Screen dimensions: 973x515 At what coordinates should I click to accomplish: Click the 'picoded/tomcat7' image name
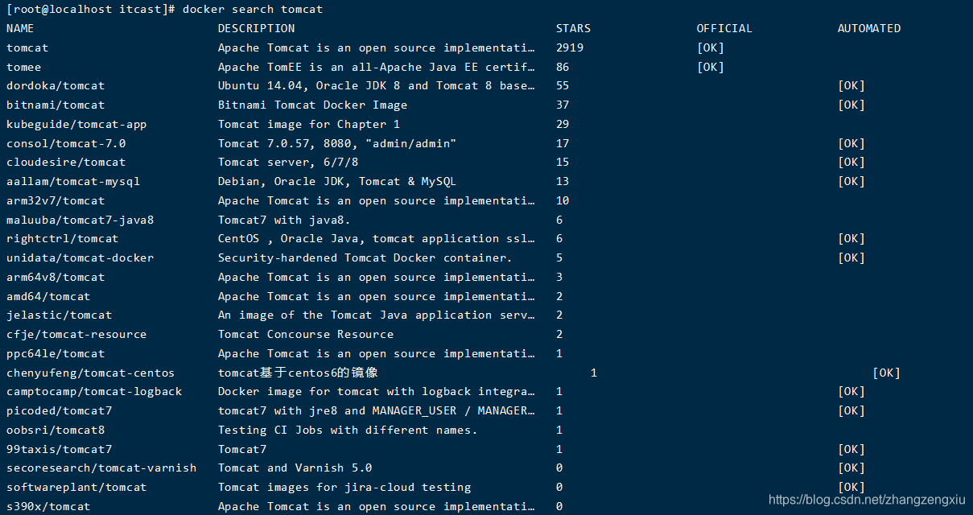pyautogui.click(x=60, y=410)
